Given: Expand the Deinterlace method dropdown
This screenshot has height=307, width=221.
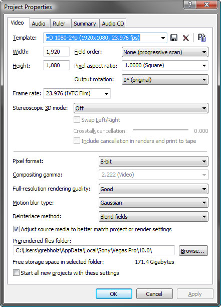Looking at the screenshot, I should [x=153, y=217].
